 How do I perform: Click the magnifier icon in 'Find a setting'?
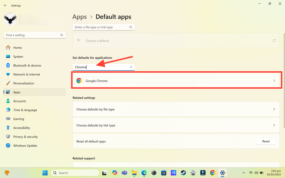pyautogui.click(x=62, y=35)
